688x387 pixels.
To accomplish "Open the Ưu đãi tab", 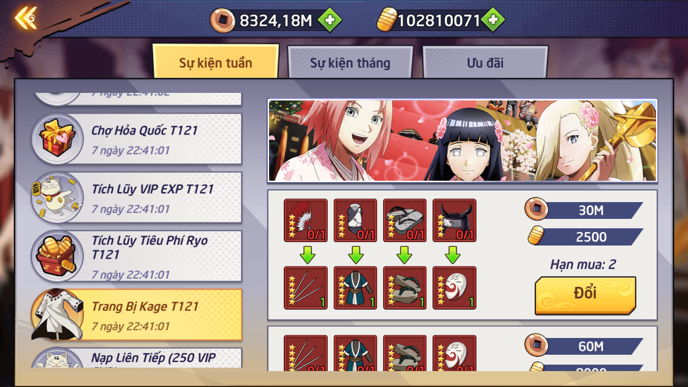I will click(x=485, y=62).
